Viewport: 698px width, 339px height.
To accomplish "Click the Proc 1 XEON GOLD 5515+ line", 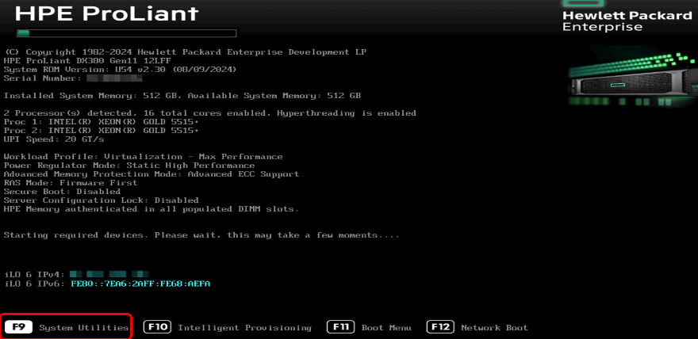I will [x=101, y=122].
